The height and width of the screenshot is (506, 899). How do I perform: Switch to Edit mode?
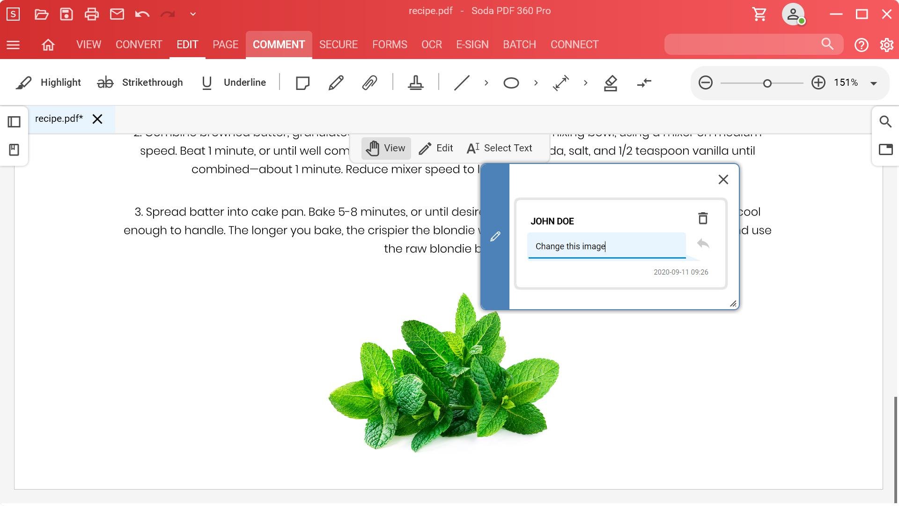click(435, 149)
